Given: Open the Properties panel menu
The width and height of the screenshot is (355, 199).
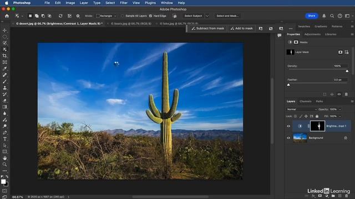Looking at the screenshot, I should click(x=352, y=34).
